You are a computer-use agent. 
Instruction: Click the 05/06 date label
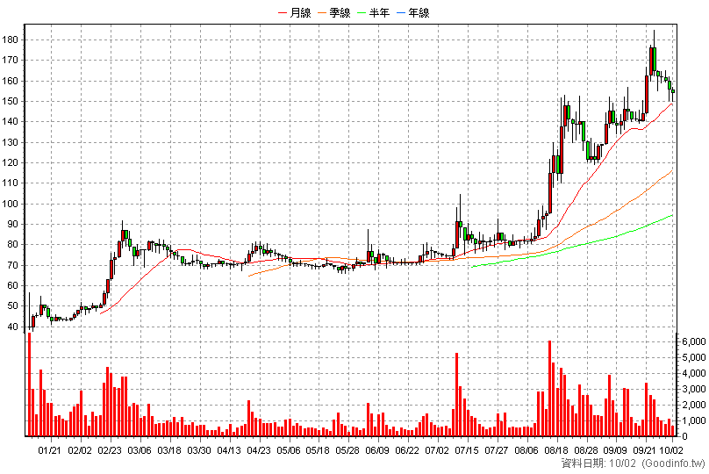[289, 450]
